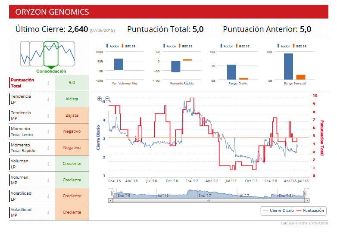Click Volatilidad MP value Creciente
Viewport: 337px width, 233px height.
[x=72, y=212]
